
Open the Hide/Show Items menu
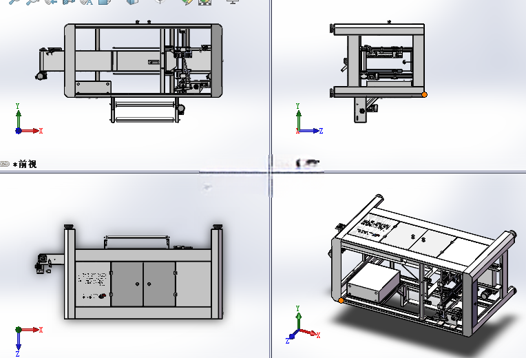point(160,1)
